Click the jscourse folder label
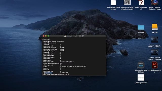Image resolution: width=162 pixels, height=91 pixels. (141, 33)
